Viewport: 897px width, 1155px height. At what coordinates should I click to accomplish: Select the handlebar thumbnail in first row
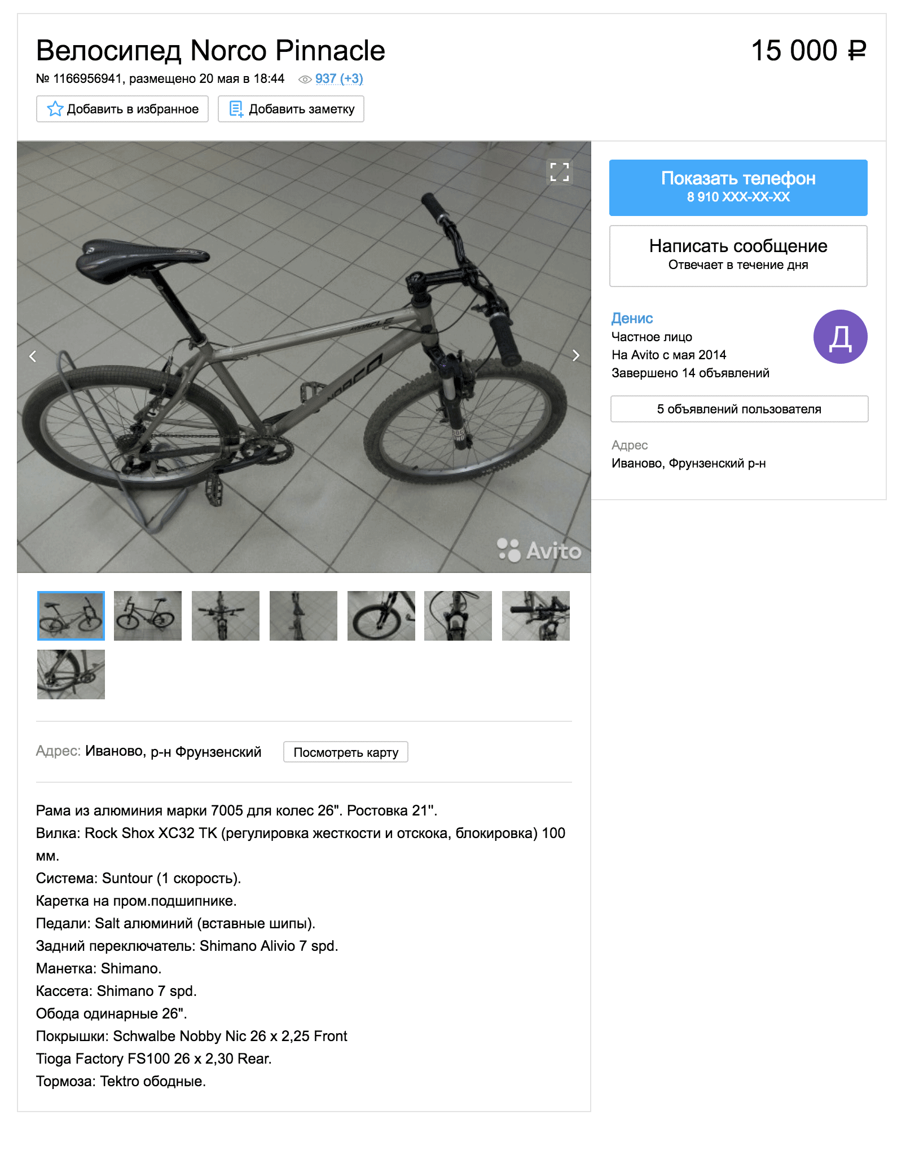click(x=536, y=616)
